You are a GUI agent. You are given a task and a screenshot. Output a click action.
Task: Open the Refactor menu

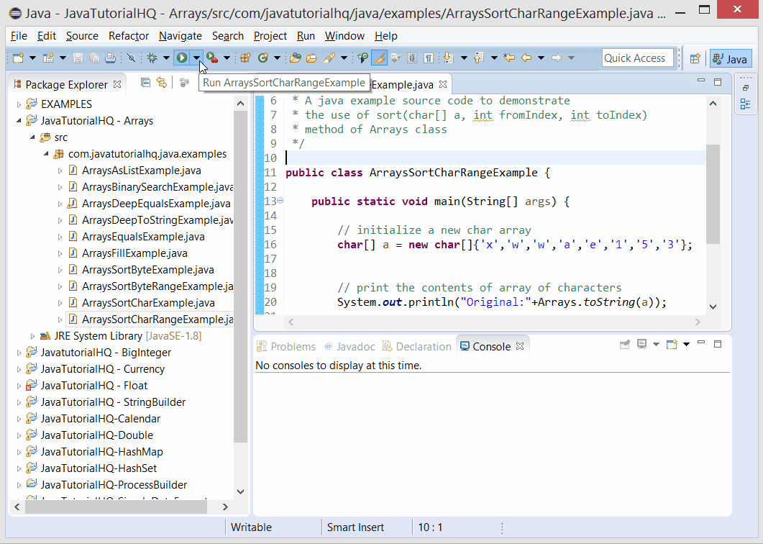tap(129, 36)
